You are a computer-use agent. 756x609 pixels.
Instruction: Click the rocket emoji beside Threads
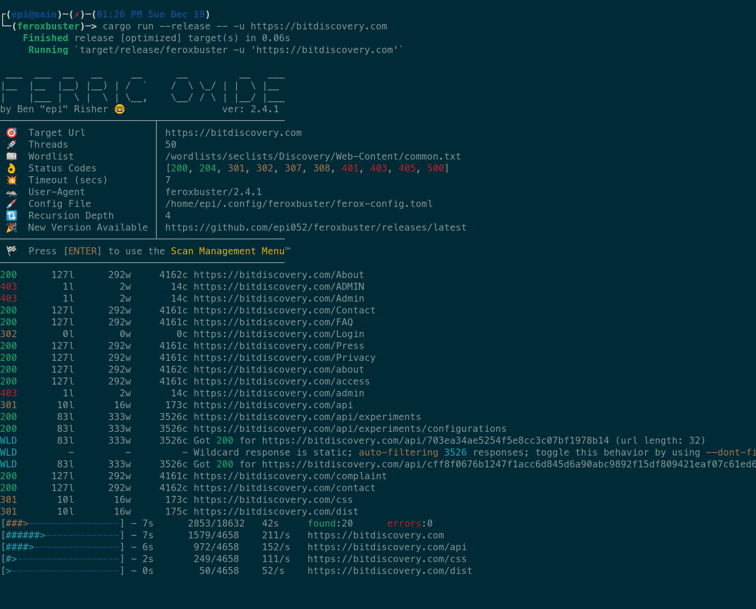click(11, 144)
